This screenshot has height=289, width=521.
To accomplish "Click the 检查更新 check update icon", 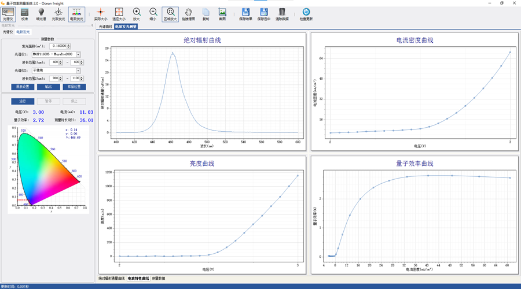I will click(x=306, y=13).
